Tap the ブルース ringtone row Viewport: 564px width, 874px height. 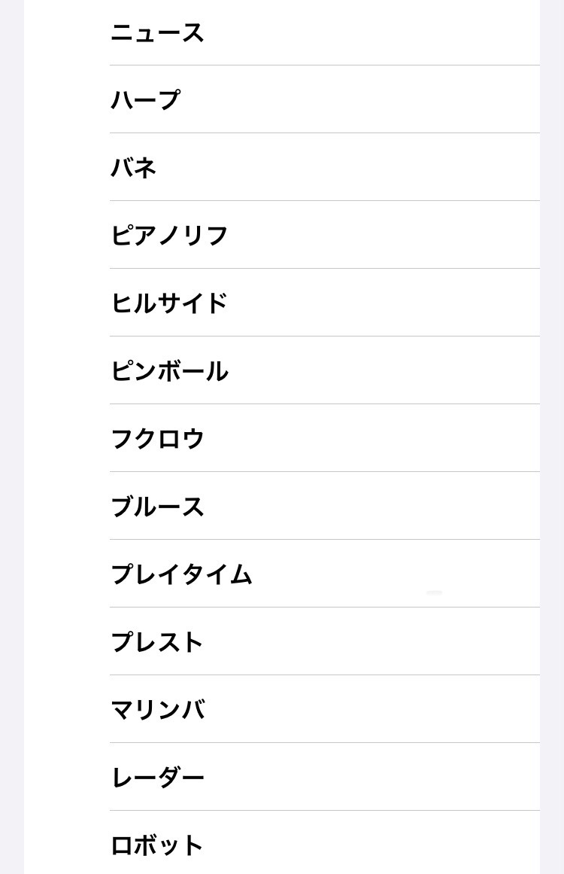pyautogui.click(x=158, y=507)
